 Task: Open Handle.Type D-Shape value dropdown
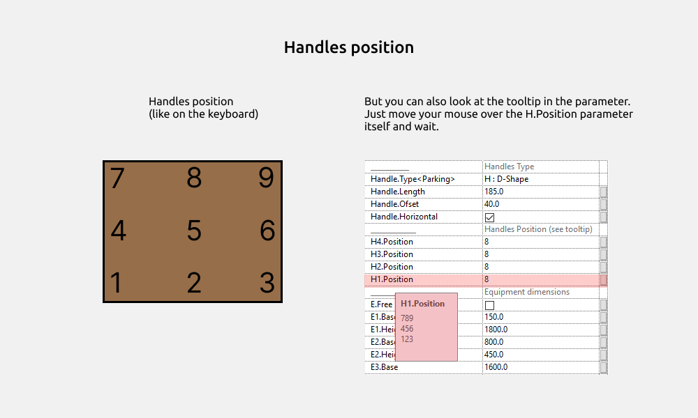(x=540, y=179)
